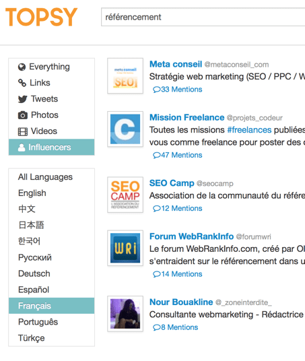This screenshot has width=305, height=361.
Task: Click speech bubble icon beside 33 Mentions
Action: [156, 90]
